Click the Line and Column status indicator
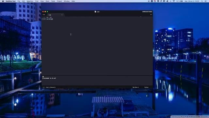This screenshot has width=209, height=118. pos(50,87)
